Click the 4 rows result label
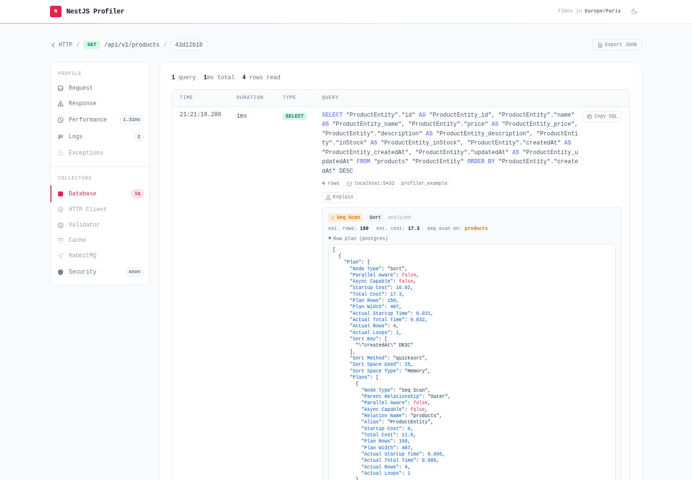692x480 pixels. pos(331,184)
